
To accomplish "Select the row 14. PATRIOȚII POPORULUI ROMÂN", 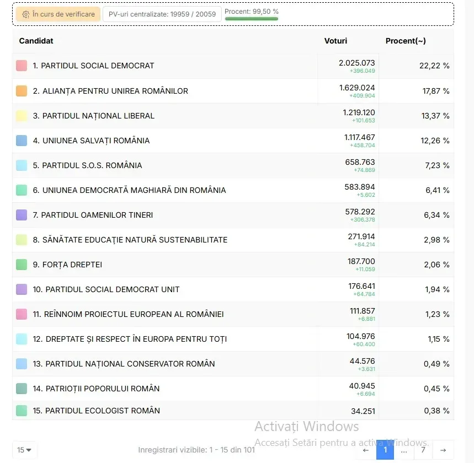I will [233, 389].
